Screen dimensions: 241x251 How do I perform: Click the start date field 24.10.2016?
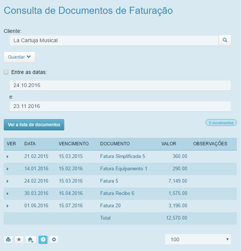tap(120, 85)
